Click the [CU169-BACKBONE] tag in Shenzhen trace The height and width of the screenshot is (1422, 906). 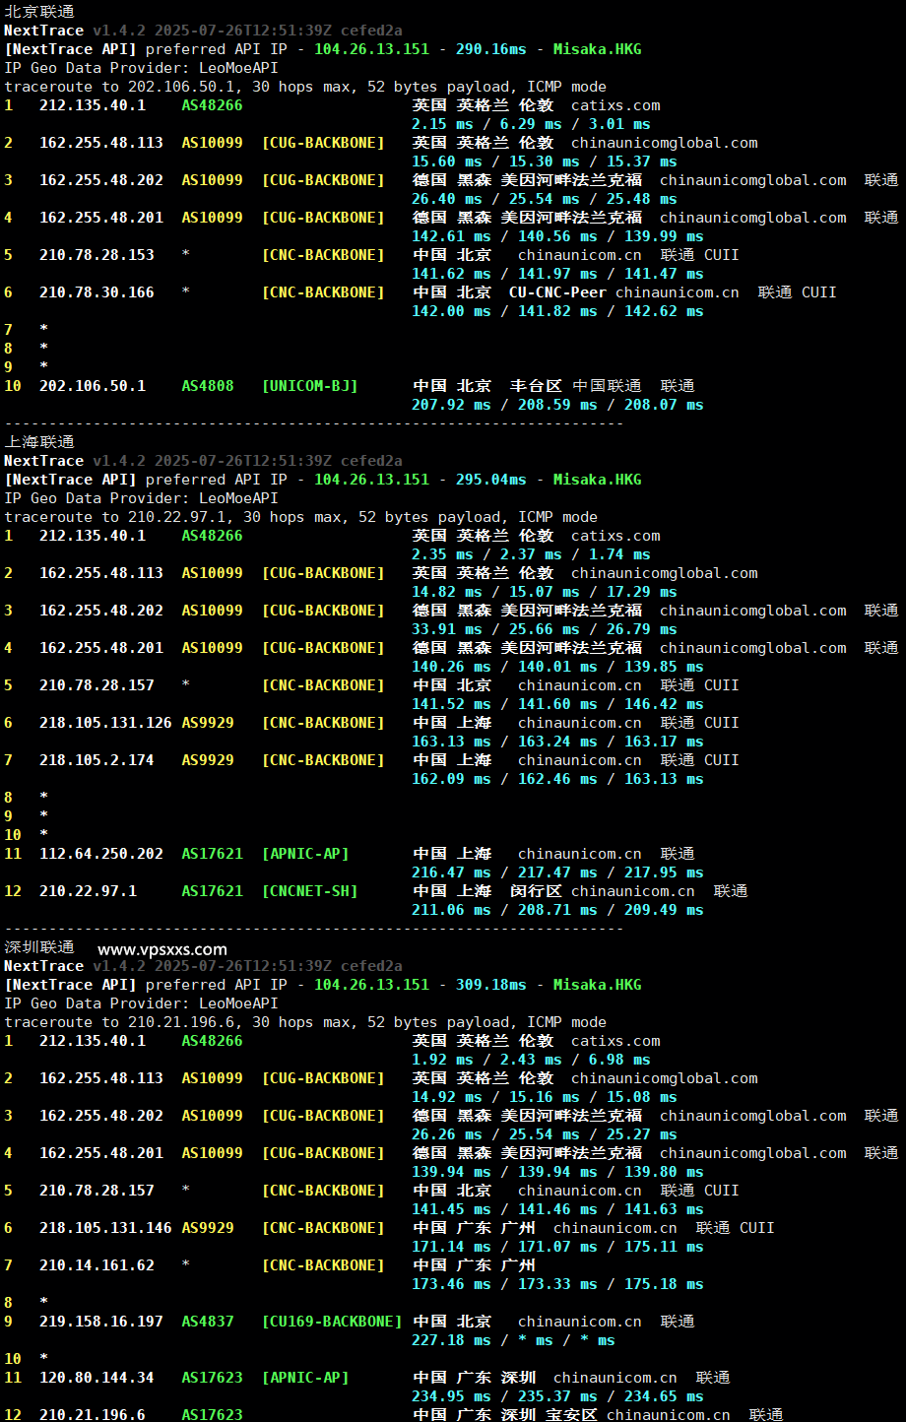(332, 1321)
